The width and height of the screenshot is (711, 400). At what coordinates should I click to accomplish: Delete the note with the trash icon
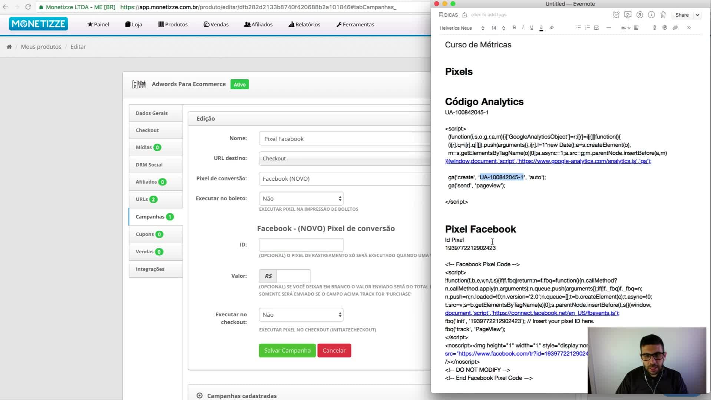pos(663,15)
